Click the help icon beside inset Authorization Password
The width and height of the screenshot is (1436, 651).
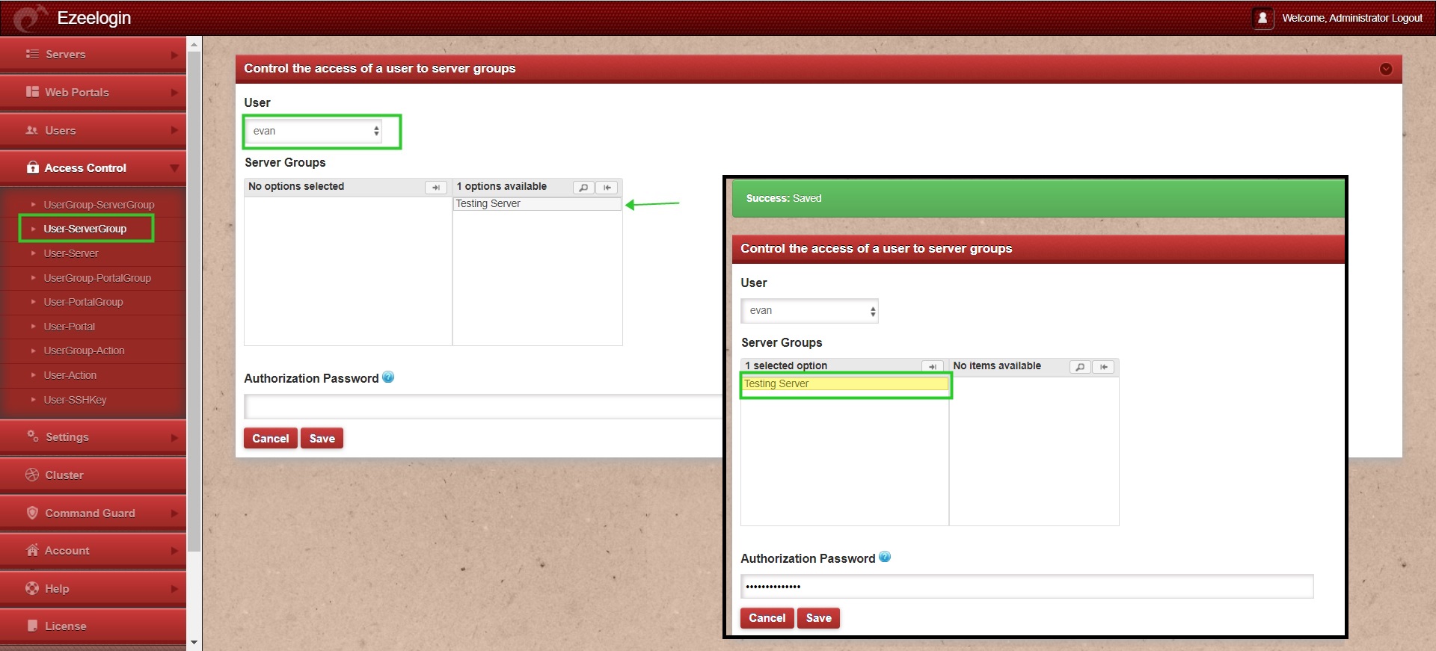[x=885, y=557]
